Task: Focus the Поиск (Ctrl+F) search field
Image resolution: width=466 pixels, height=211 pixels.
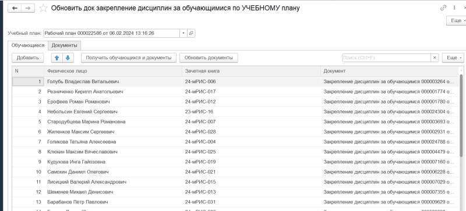Action: click(387, 58)
